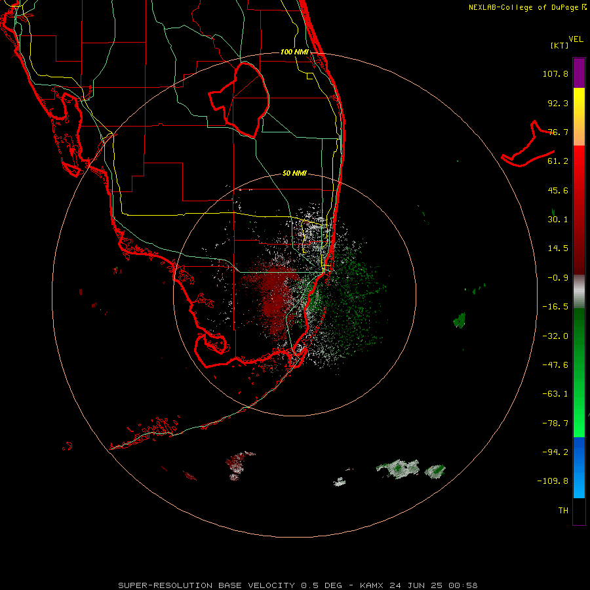Click the purple segment of the color bar
Screen dimensions: 590x590
click(579, 73)
